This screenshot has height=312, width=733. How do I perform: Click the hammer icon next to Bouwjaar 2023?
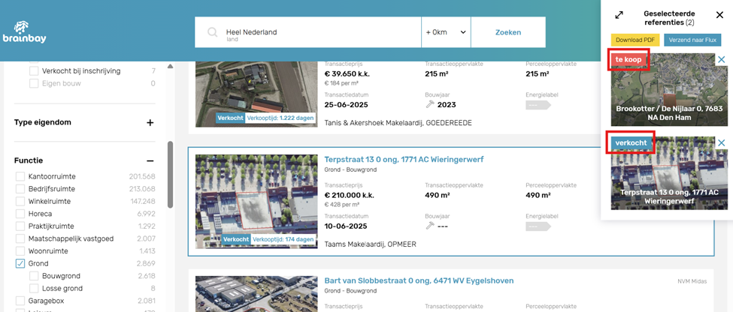430,105
